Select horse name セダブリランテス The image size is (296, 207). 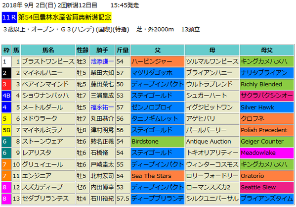point(45,199)
